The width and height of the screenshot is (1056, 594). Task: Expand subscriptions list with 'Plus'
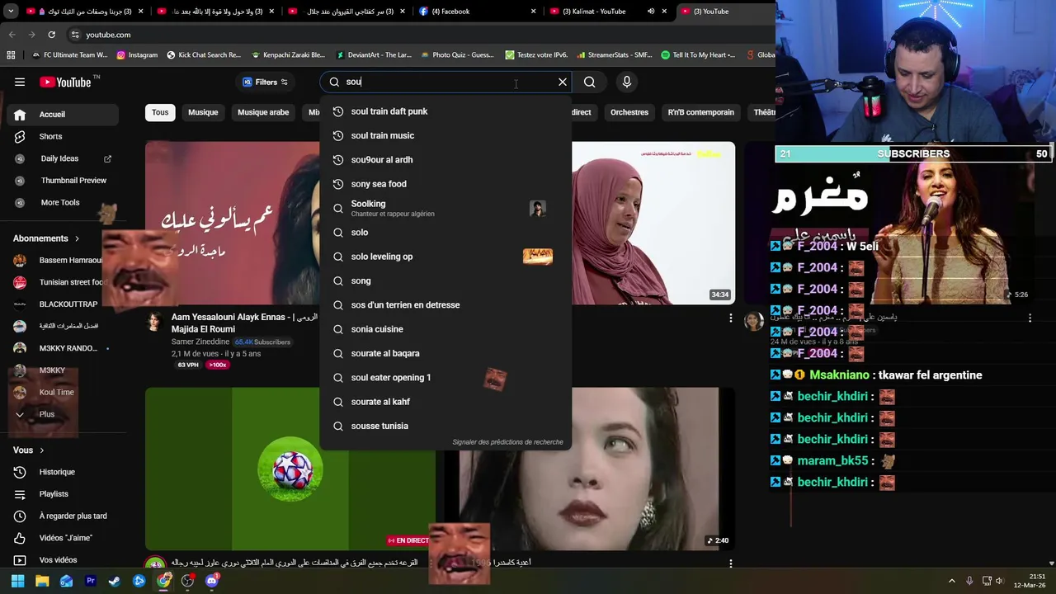coord(64,414)
